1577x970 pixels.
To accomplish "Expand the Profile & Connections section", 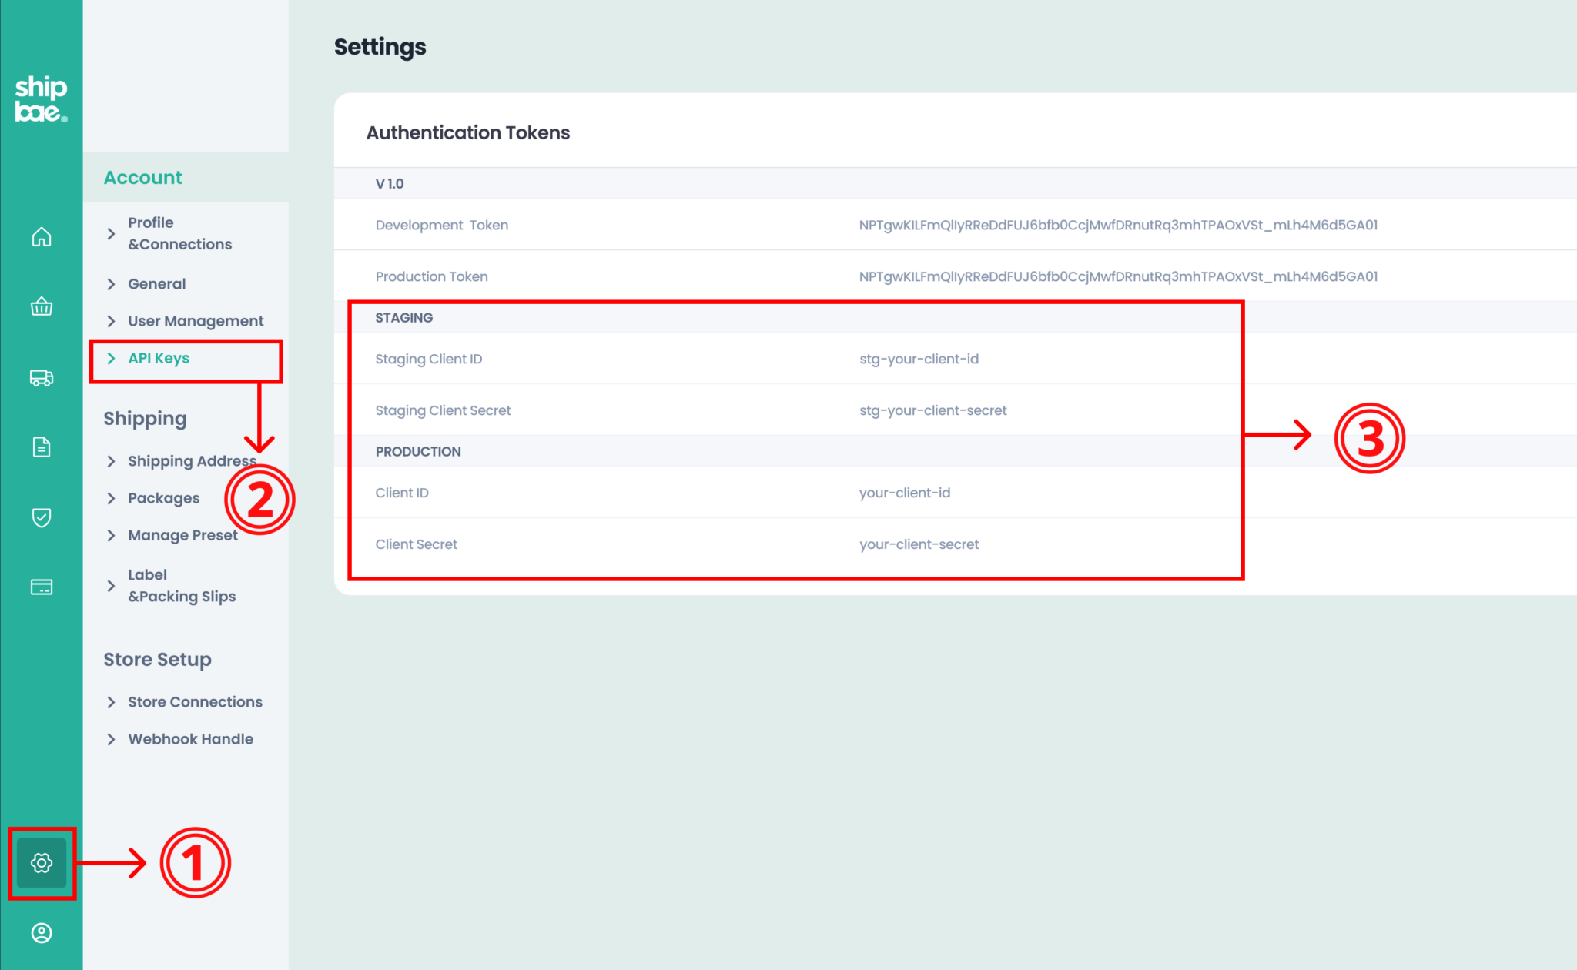I will (180, 233).
